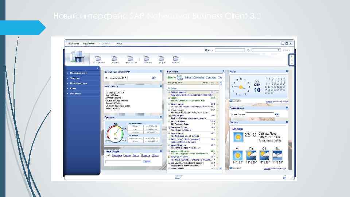Screen dimensions: 350x197
Task: Collapse the Часы panel
Action: [x=287, y=71]
